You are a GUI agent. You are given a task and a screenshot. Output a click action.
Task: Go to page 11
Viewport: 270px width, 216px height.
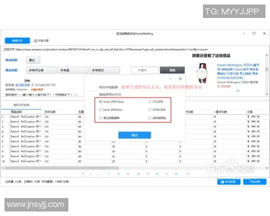tap(148, 174)
